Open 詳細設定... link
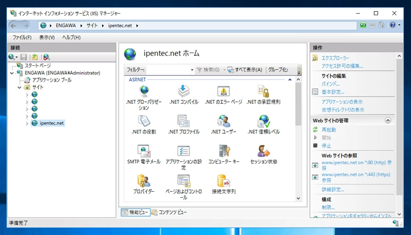411x235 pixels. [333, 189]
